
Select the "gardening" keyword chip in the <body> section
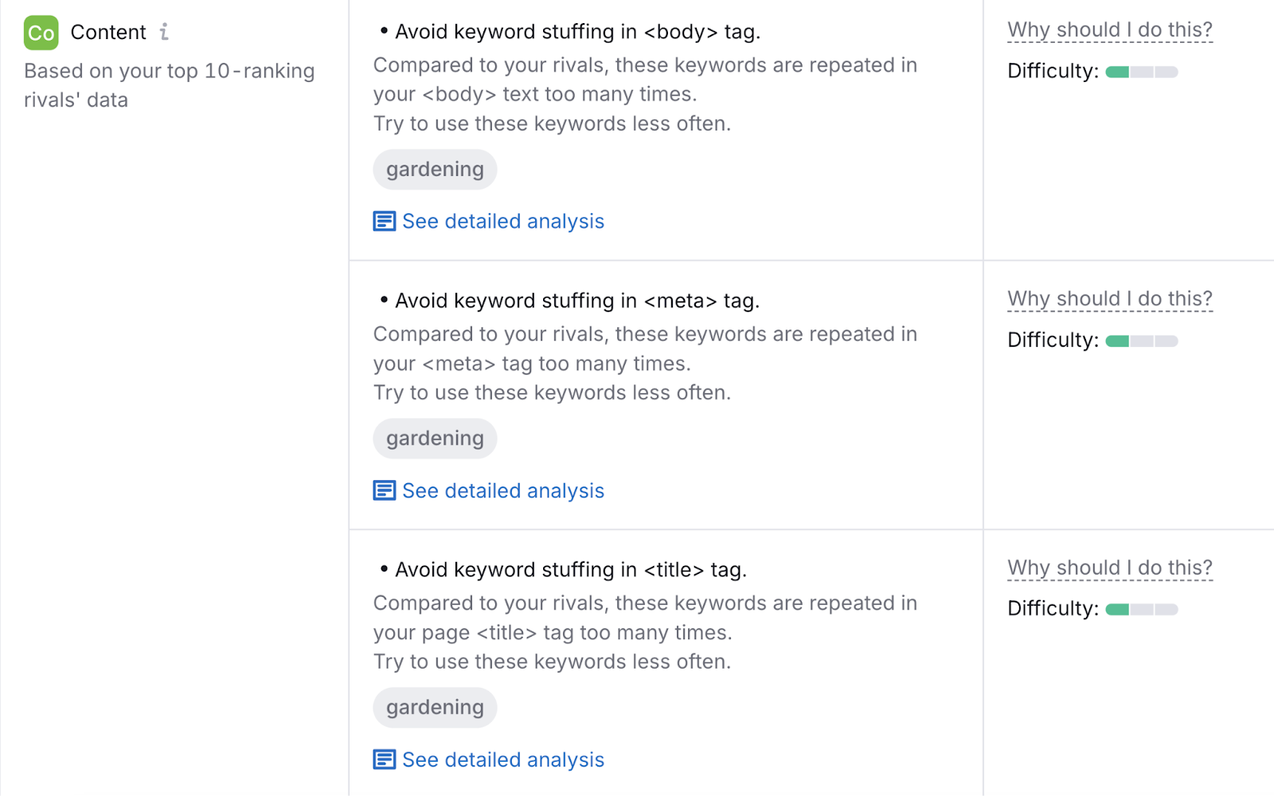(435, 169)
